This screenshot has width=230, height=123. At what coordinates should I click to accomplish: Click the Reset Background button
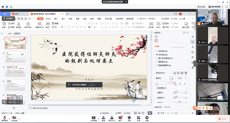coord(167,107)
